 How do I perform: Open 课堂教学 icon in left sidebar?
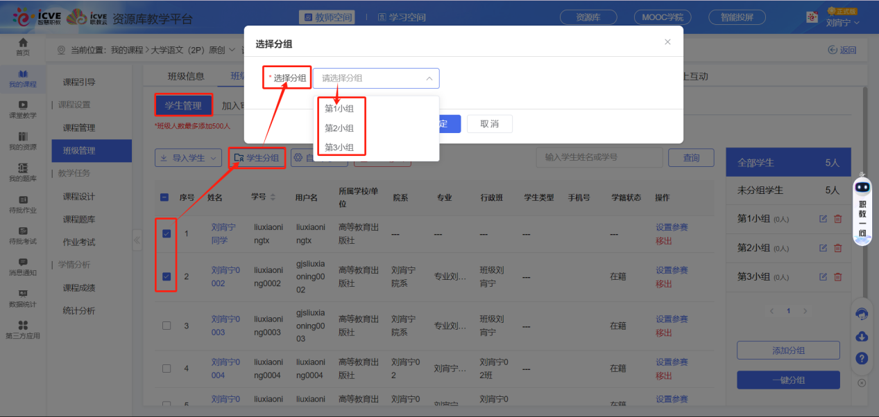pyautogui.click(x=23, y=109)
